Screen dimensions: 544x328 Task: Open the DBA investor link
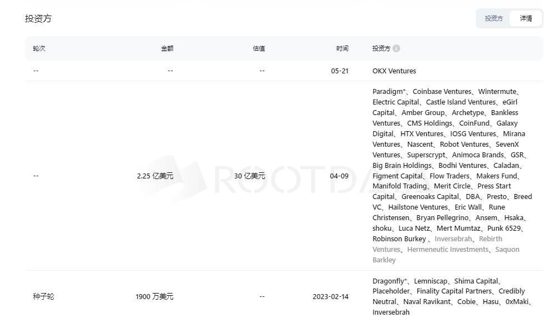(473, 197)
